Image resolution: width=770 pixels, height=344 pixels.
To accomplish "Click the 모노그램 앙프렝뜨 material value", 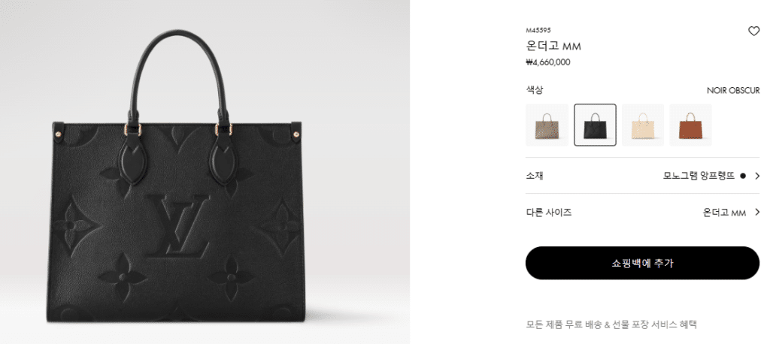I will pos(699,176).
